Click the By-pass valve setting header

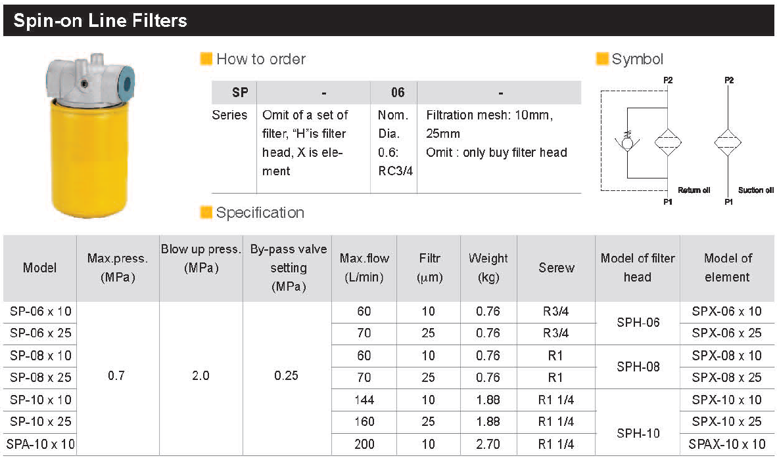point(288,268)
